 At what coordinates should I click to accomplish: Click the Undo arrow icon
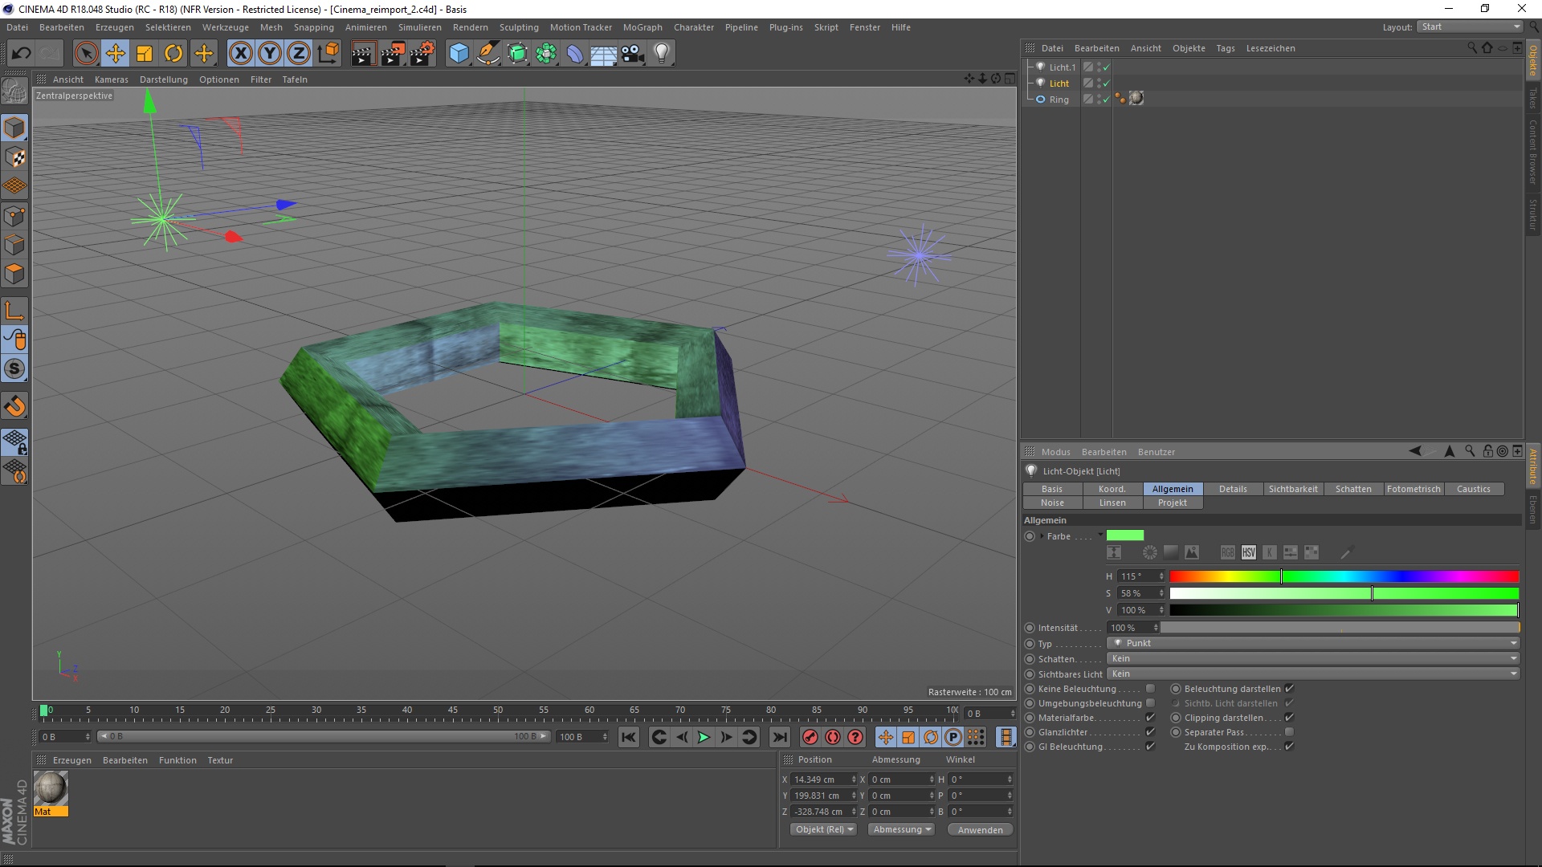21,54
